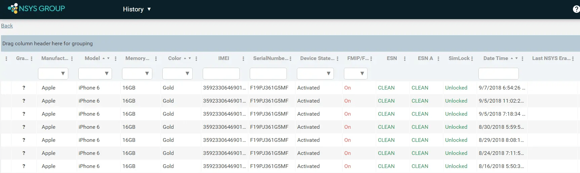Click the Color column sort arrows
Image resolution: width=580 pixels, height=173 pixels.
click(187, 58)
